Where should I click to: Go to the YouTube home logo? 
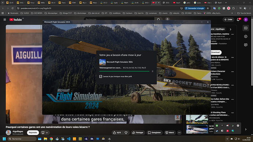point(16,20)
